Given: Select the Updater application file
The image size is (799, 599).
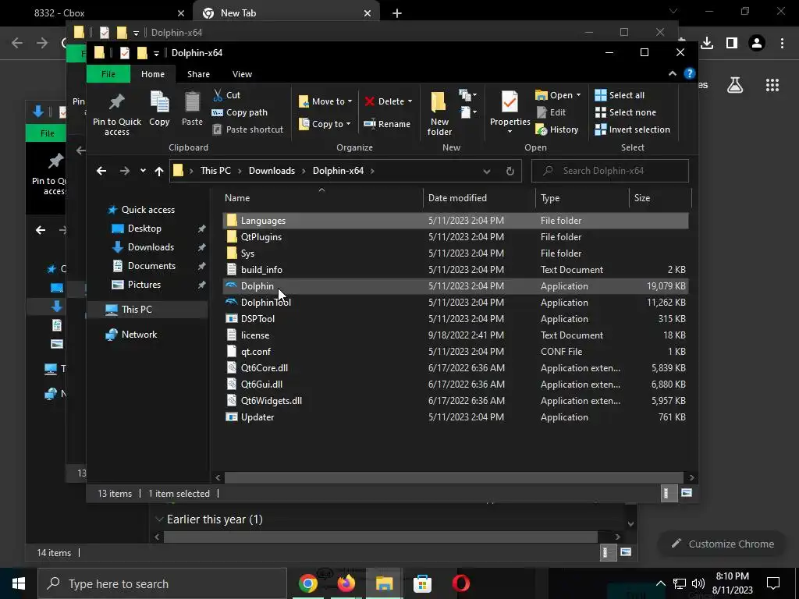Looking at the screenshot, I should click(x=456, y=416).
